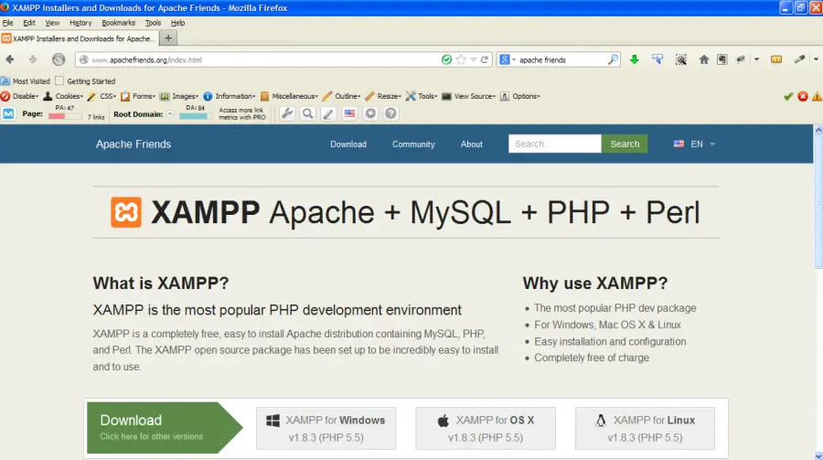Image resolution: width=823 pixels, height=460 pixels.
Task: Reload the page with the refresh icon
Action: point(485,59)
